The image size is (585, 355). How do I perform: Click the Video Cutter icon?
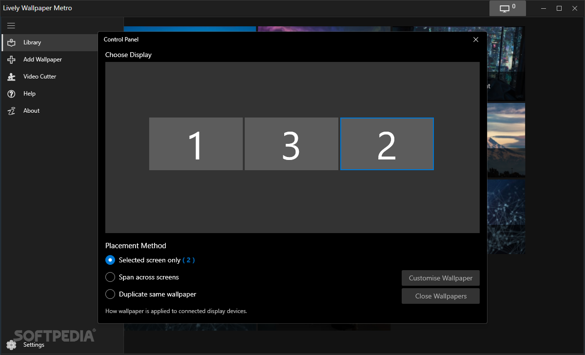coord(11,77)
